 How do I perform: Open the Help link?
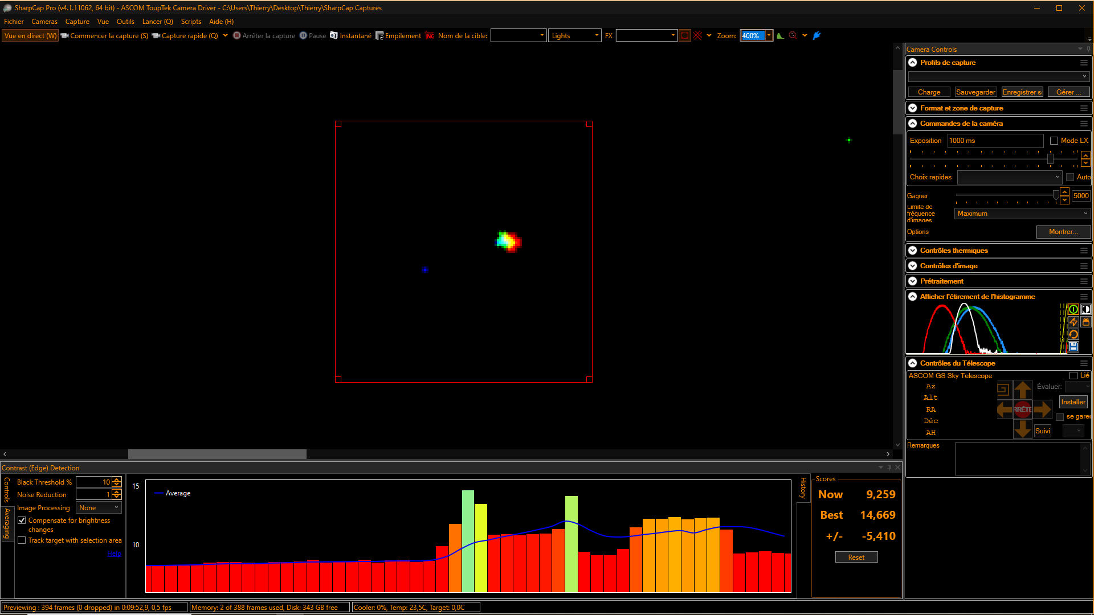click(x=114, y=553)
